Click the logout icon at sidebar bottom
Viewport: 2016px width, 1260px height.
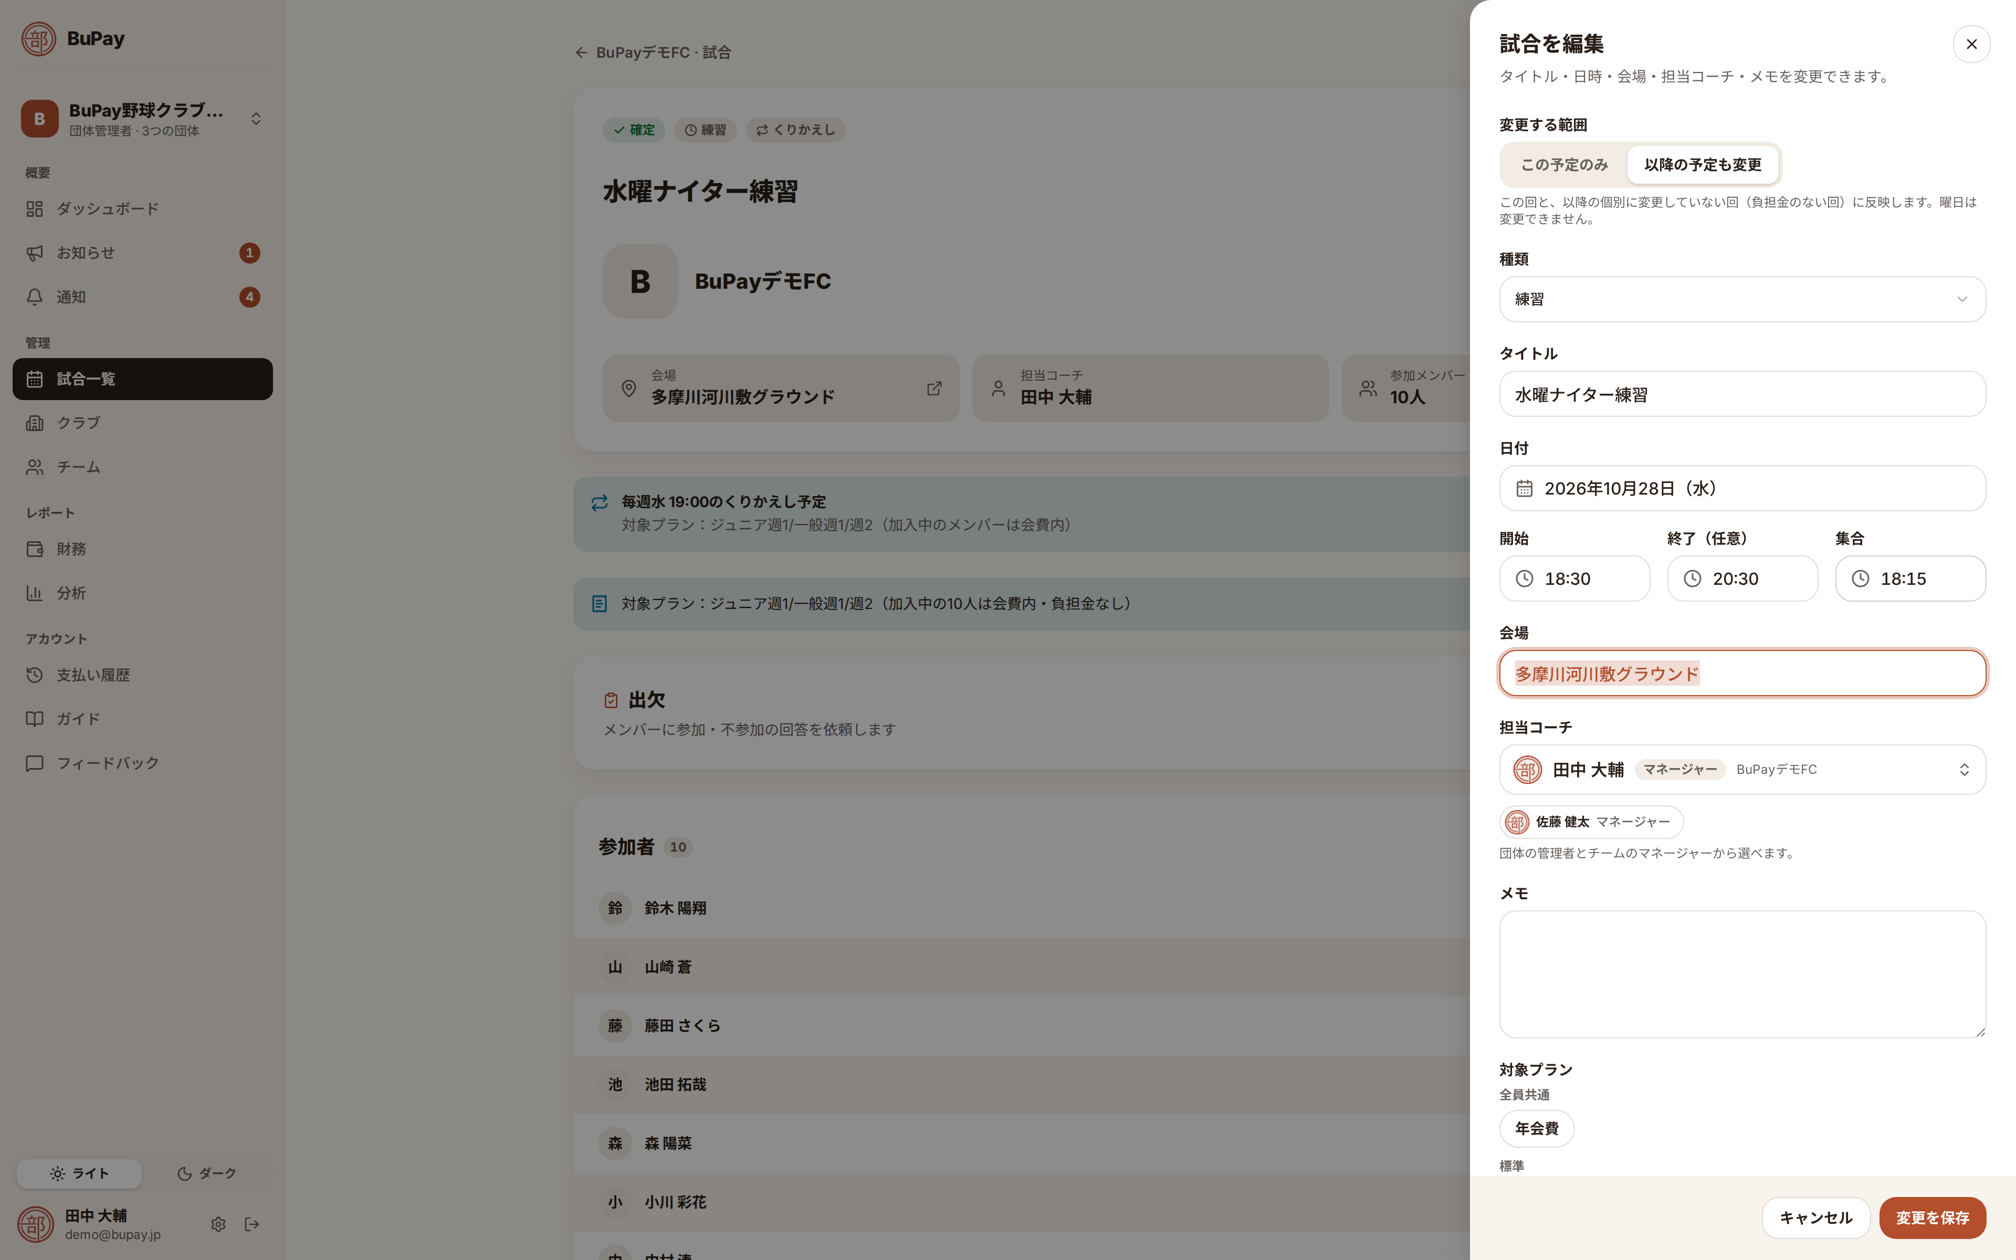[253, 1224]
